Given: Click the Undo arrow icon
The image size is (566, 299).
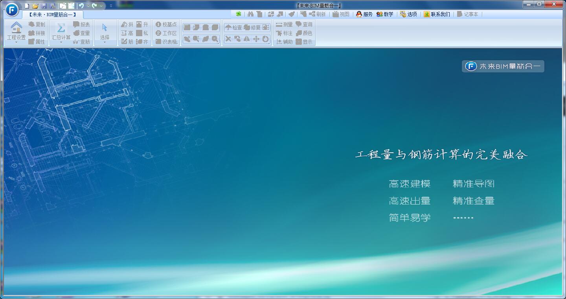Looking at the screenshot, I should [81, 6].
